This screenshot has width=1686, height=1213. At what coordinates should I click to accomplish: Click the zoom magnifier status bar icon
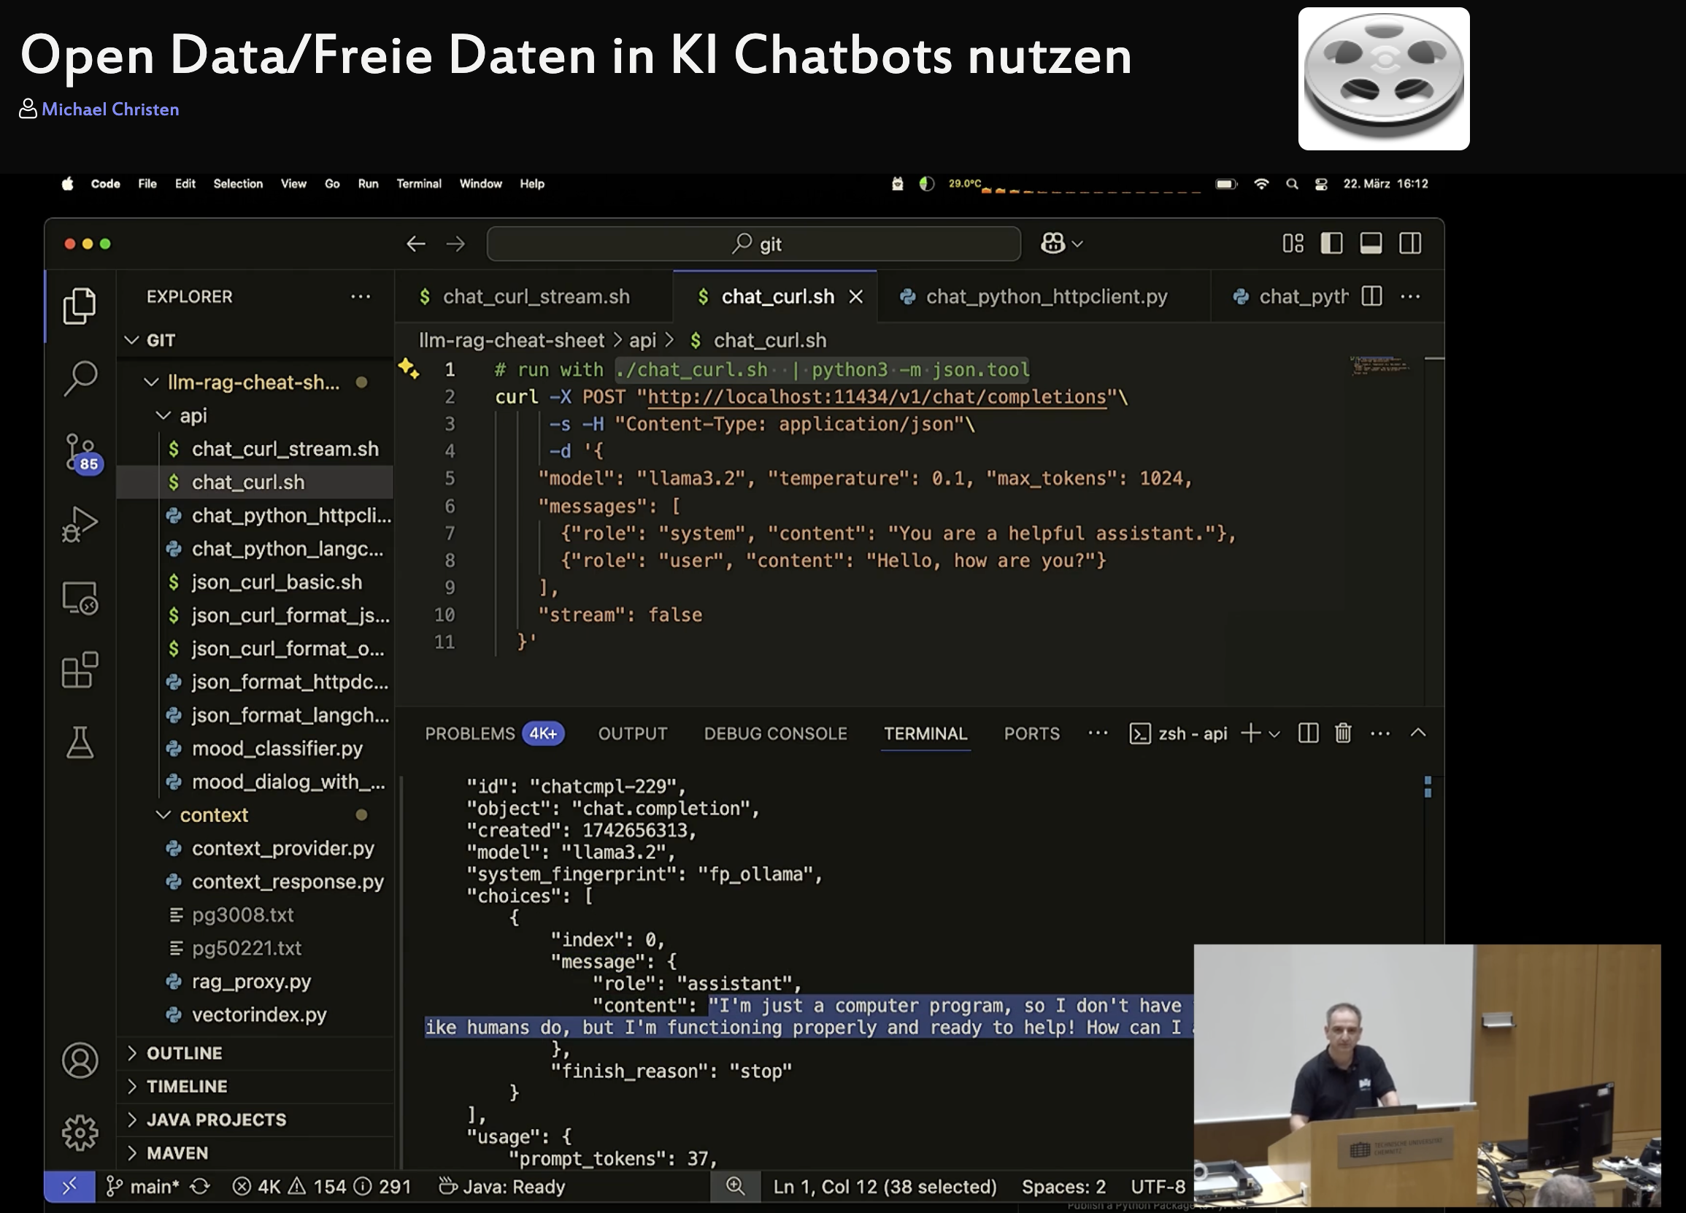click(735, 1186)
